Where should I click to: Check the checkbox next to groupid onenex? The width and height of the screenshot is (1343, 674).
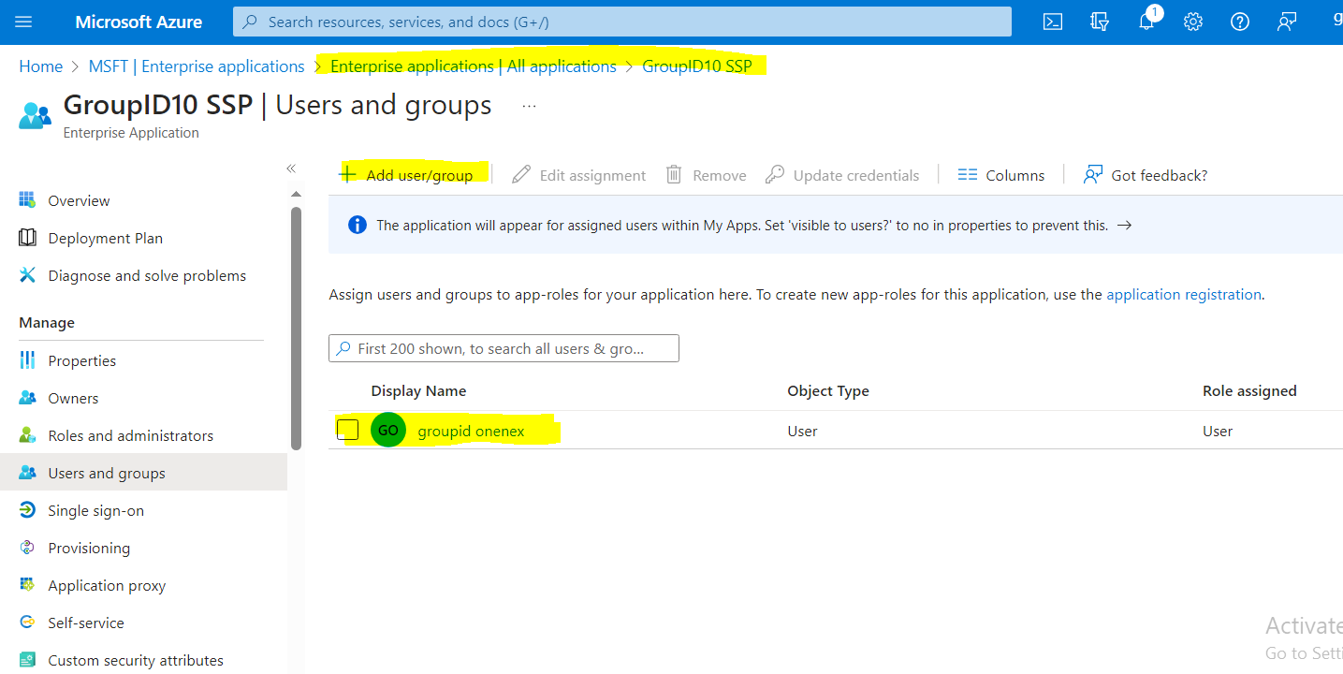coord(347,430)
